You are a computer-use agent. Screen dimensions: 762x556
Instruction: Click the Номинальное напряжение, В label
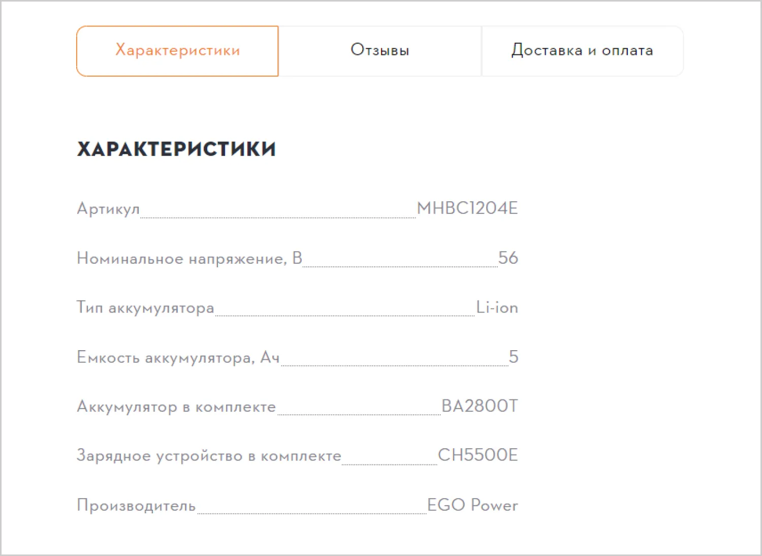[x=189, y=259]
